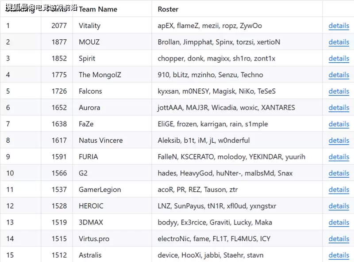This screenshot has height=262, width=354.
Task: Click details in the Aurora row
Action: 339,107
